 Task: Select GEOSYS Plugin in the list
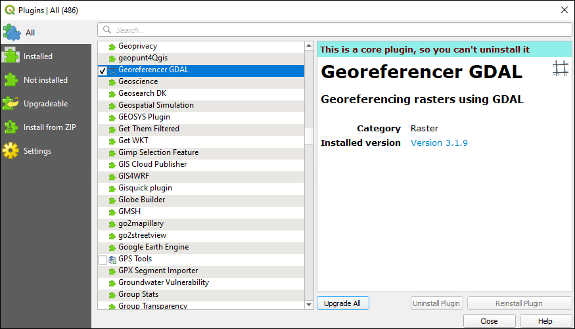click(201, 118)
